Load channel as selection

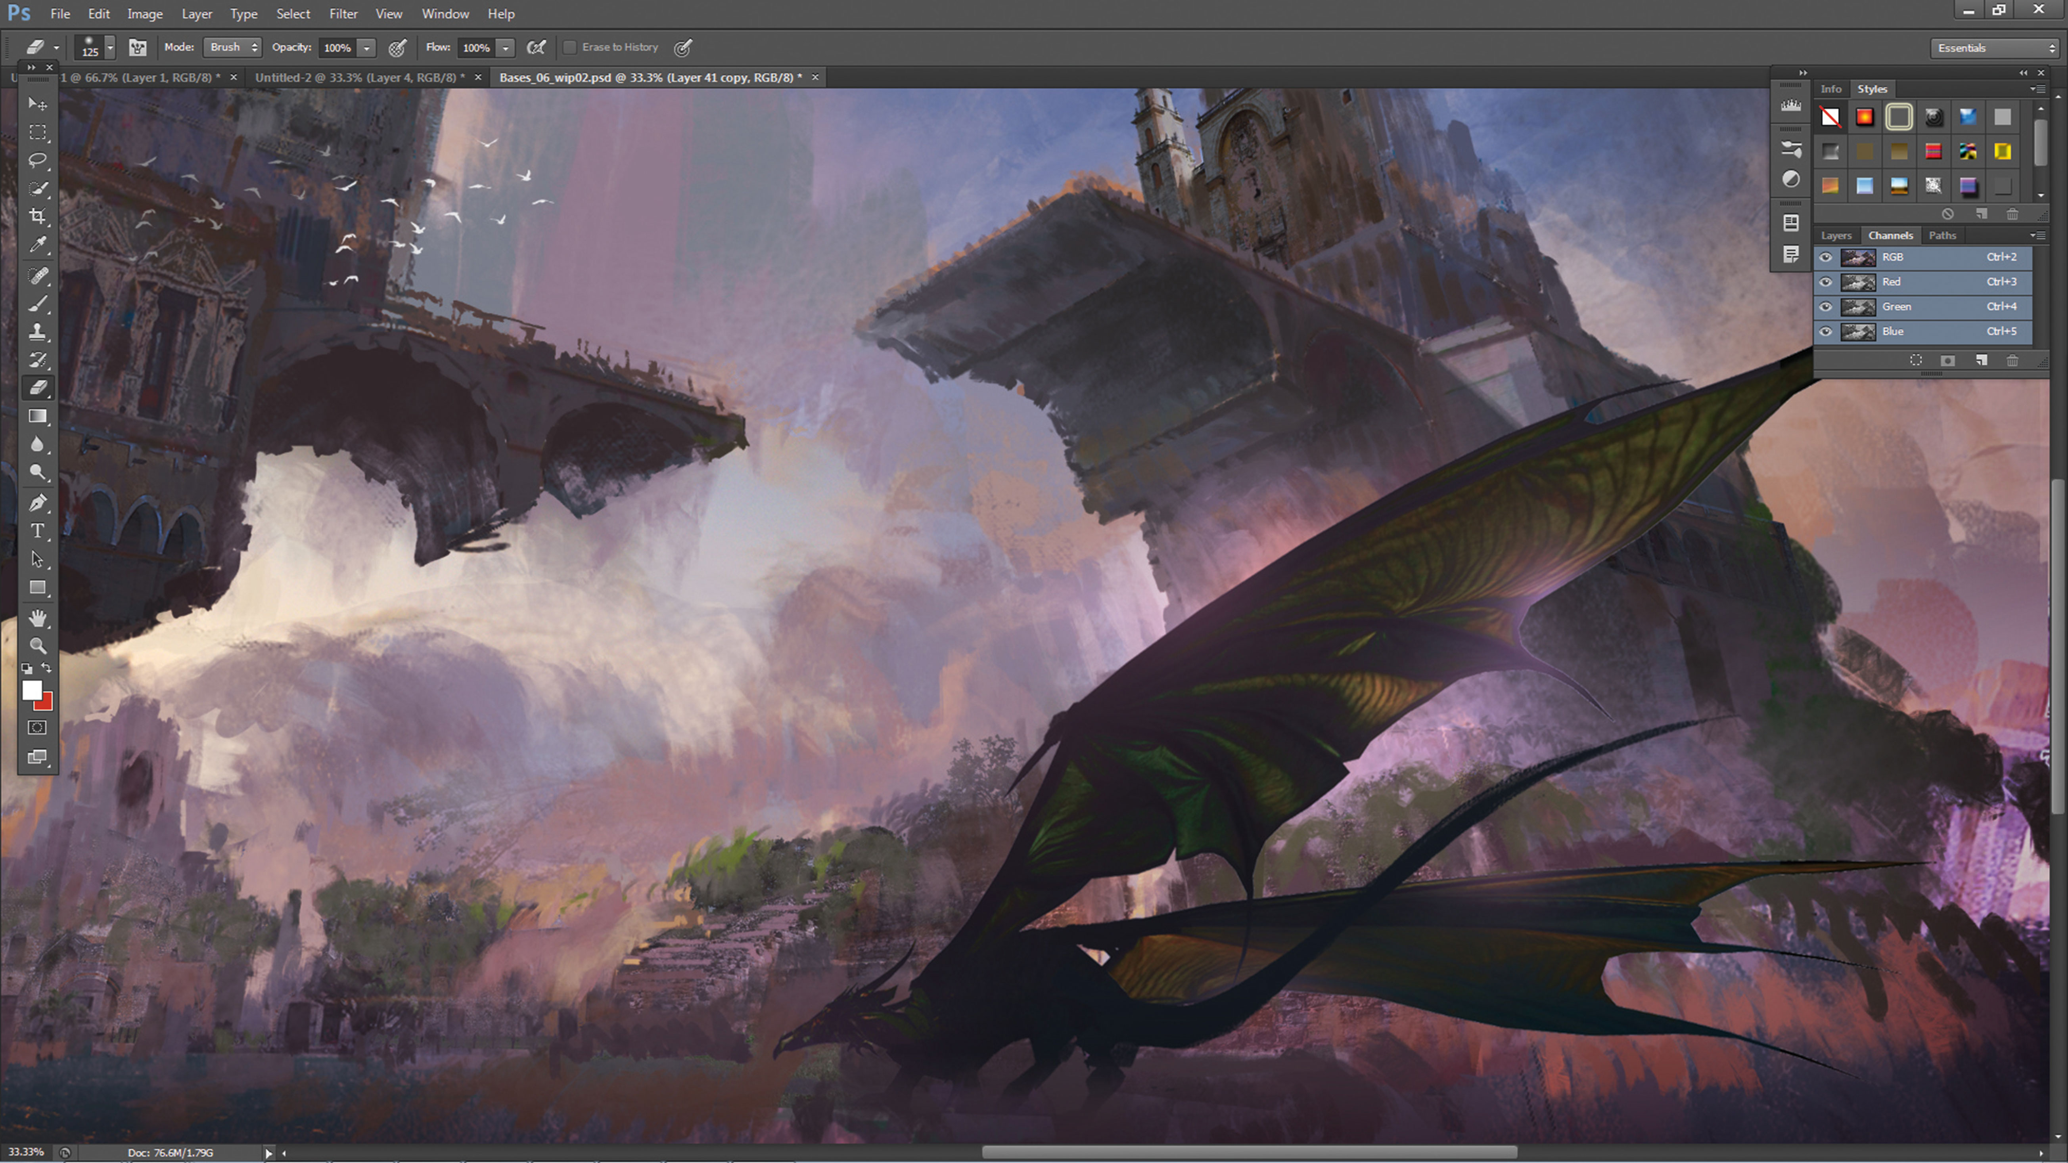(1916, 360)
